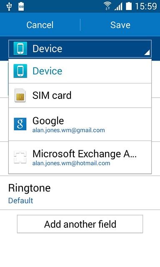Screen dimensions: 160x267
Task: Tap the mobile signal bars icon
Action: click(x=118, y=7)
